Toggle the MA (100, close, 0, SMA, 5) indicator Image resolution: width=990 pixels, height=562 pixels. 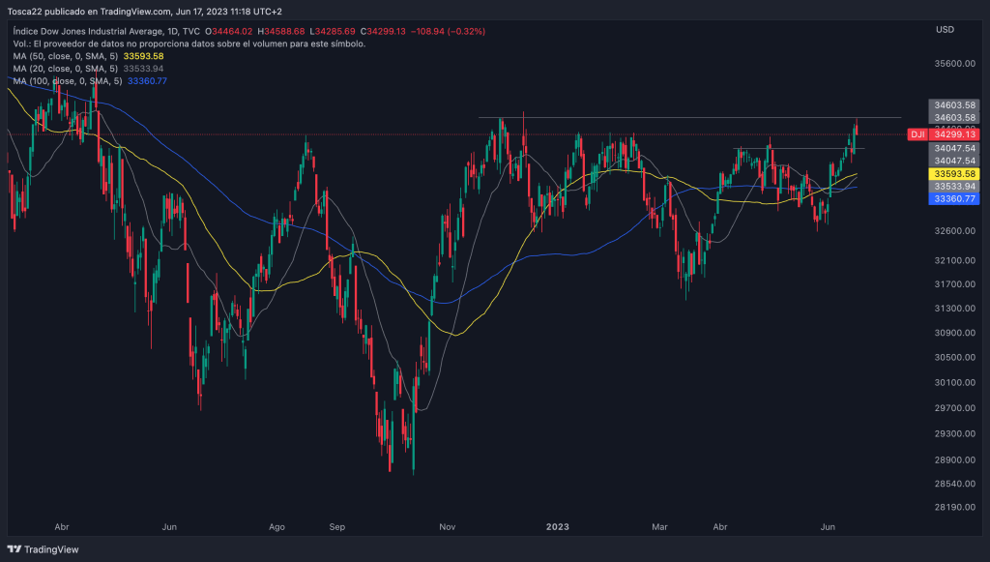click(70, 81)
